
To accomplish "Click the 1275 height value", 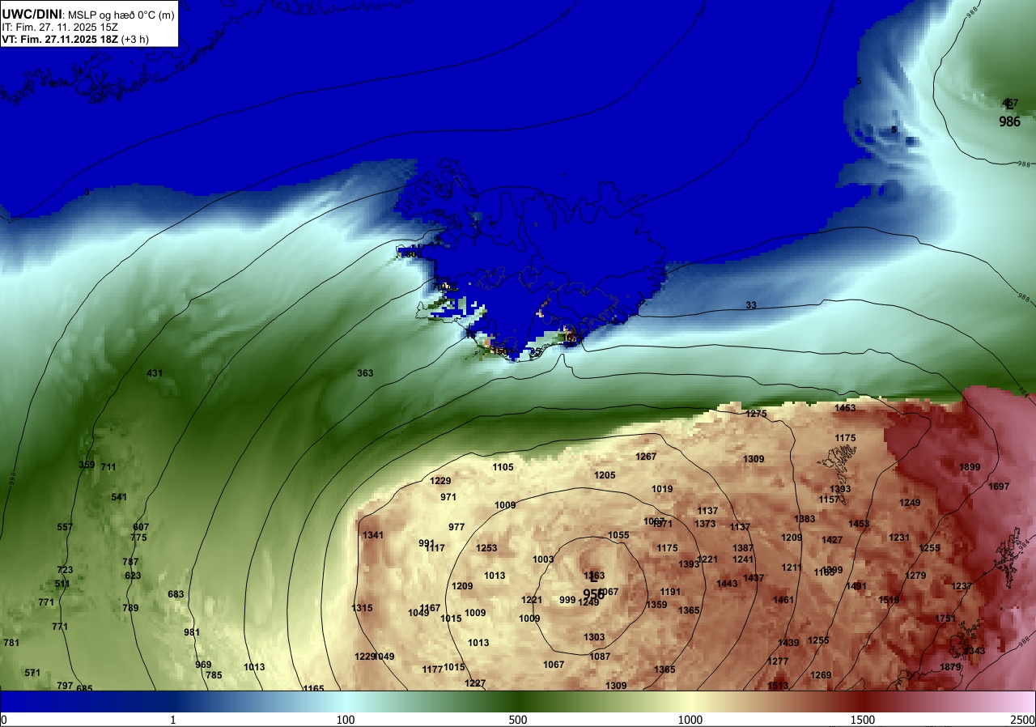I will tap(756, 414).
